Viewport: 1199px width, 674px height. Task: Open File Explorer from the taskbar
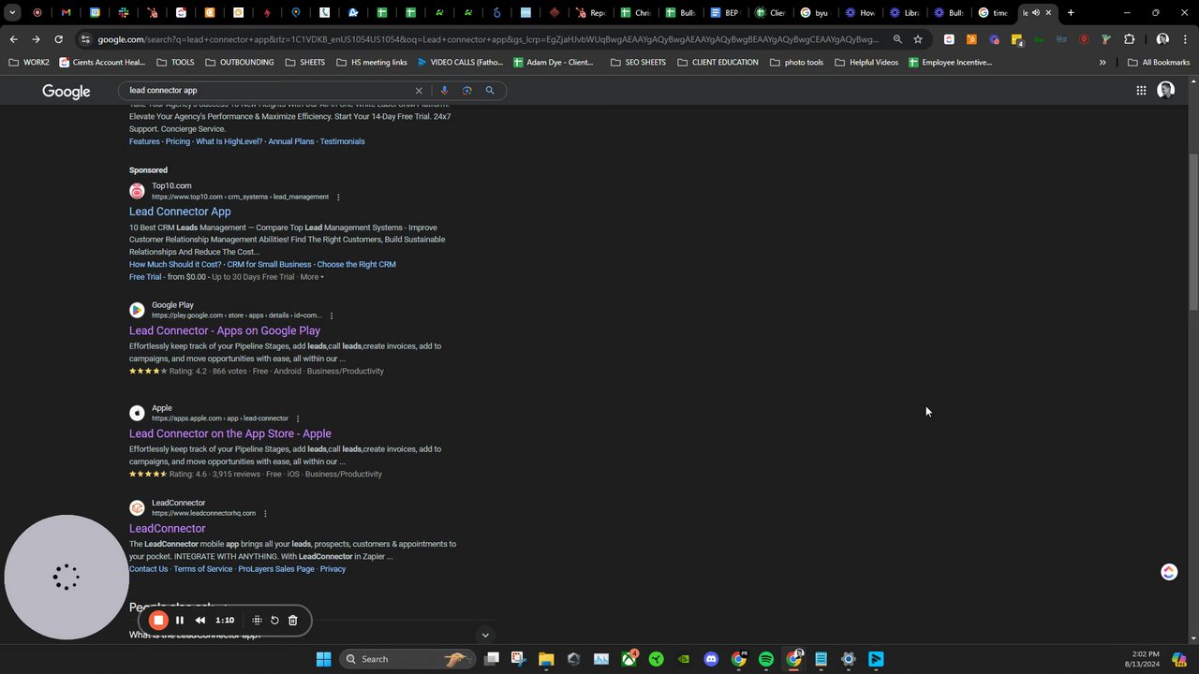click(546, 659)
